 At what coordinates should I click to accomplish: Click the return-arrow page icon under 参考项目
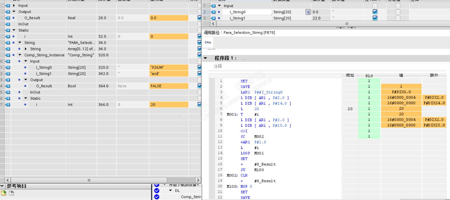point(12,193)
